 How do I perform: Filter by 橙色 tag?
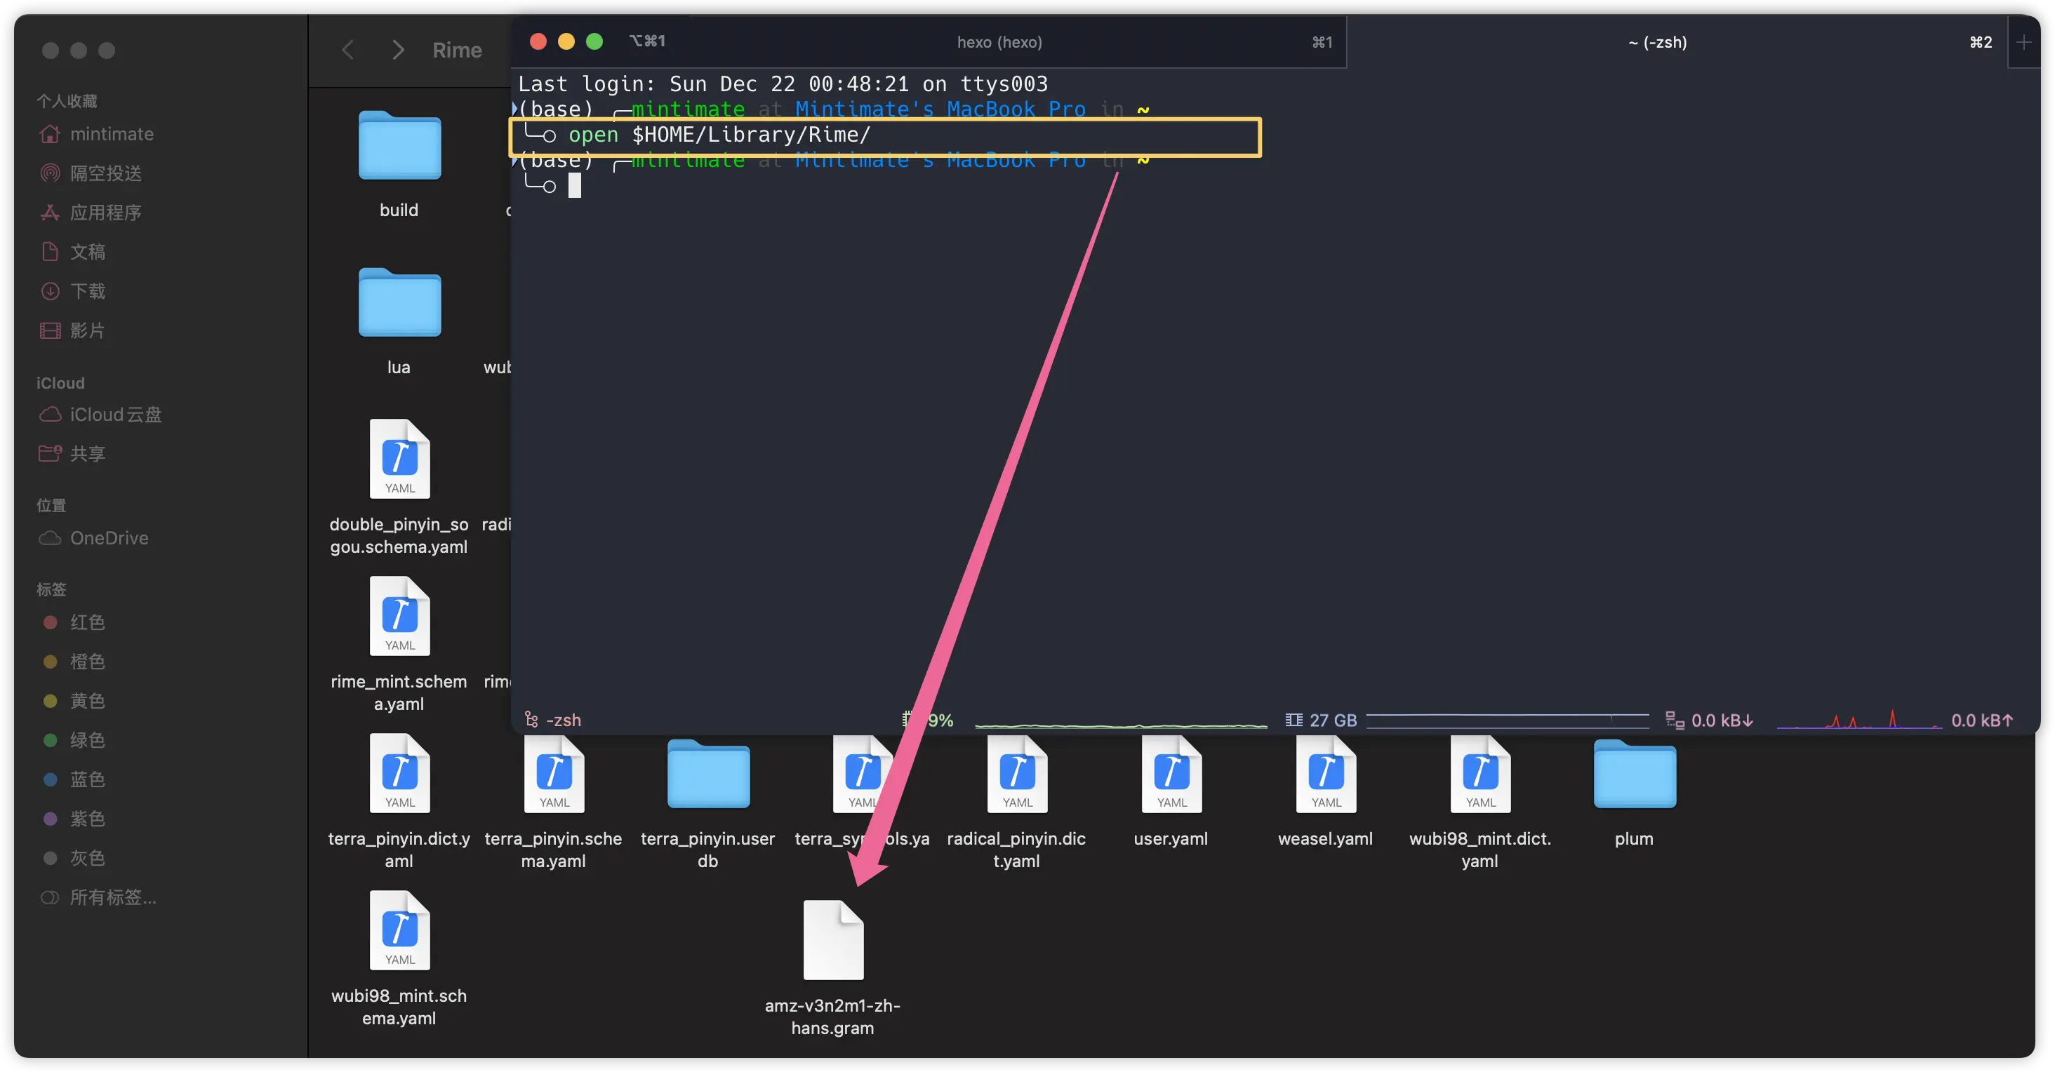pos(74,661)
